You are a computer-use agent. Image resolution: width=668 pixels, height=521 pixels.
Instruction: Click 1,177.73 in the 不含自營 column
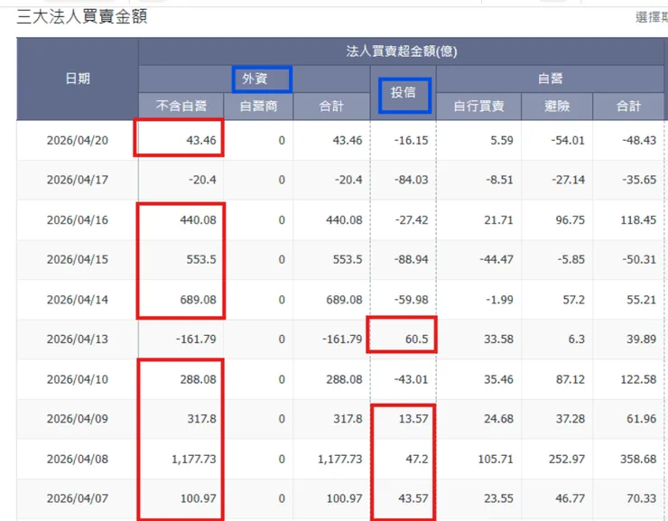pos(194,460)
